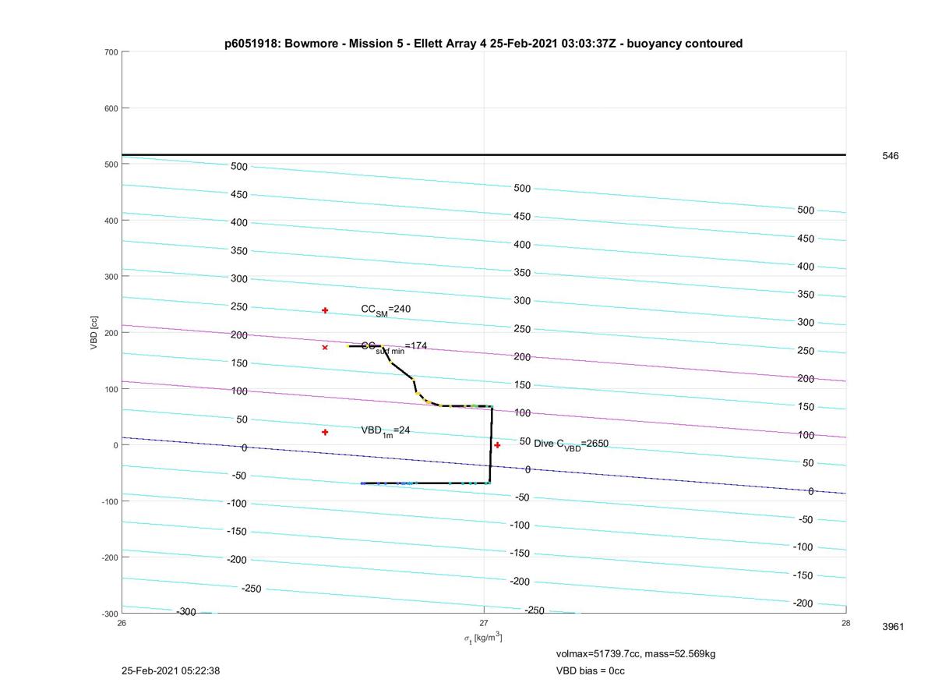Select the 'volmax=51739.7cc, mass=52.569kg' text
Viewport: 935px width, 690px height.
pyautogui.click(x=636, y=653)
